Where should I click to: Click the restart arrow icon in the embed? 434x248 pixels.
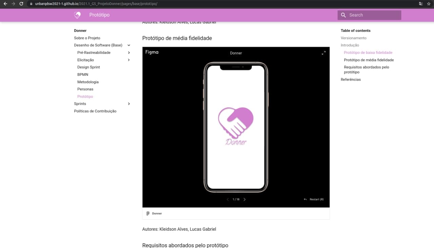tap(305, 199)
